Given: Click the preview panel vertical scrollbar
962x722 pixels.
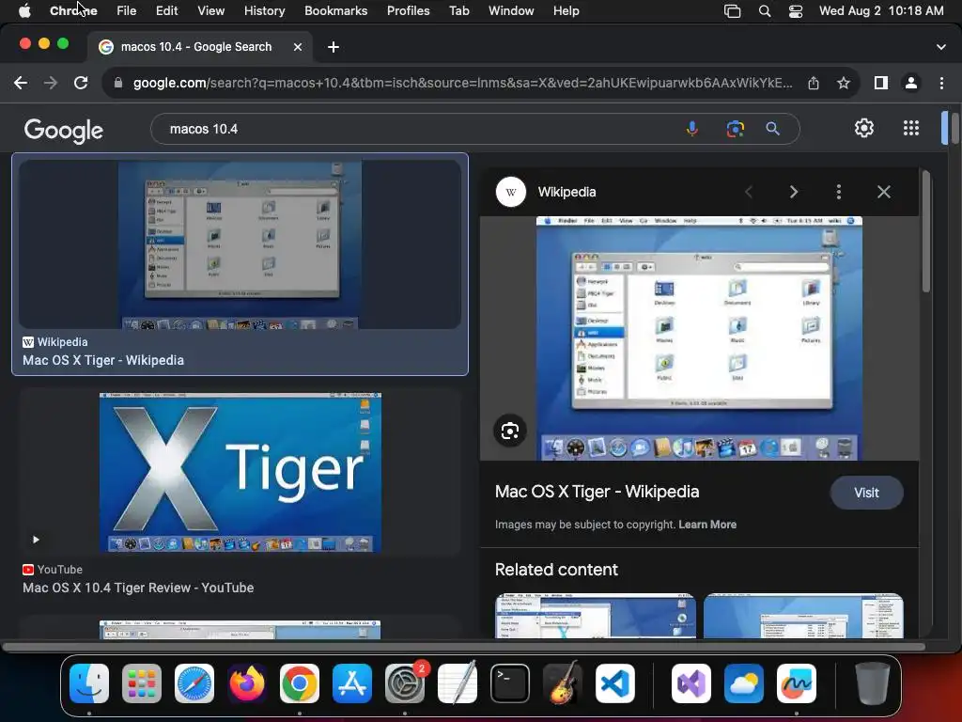Looking at the screenshot, I should pos(925,233).
